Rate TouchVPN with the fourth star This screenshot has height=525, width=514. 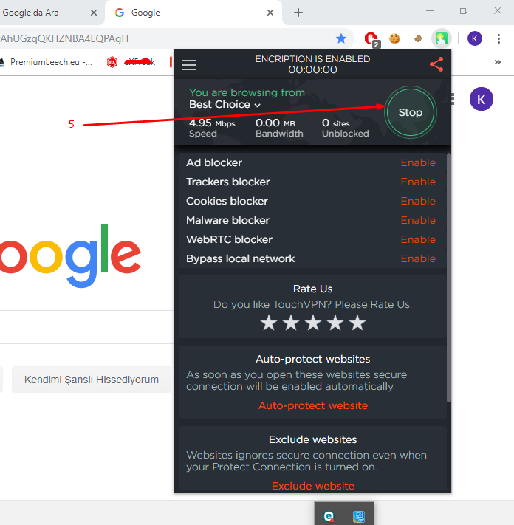(335, 323)
